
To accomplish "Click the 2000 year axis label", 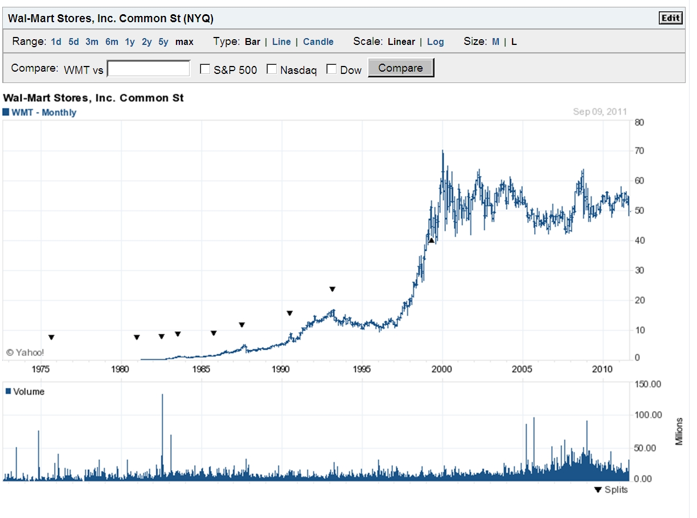I will click(x=442, y=369).
